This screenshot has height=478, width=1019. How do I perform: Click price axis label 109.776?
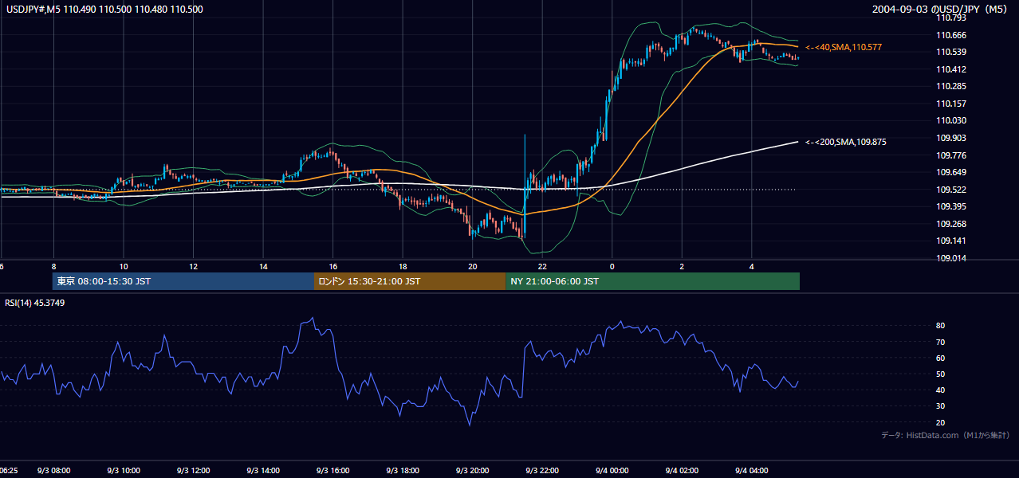pos(950,155)
